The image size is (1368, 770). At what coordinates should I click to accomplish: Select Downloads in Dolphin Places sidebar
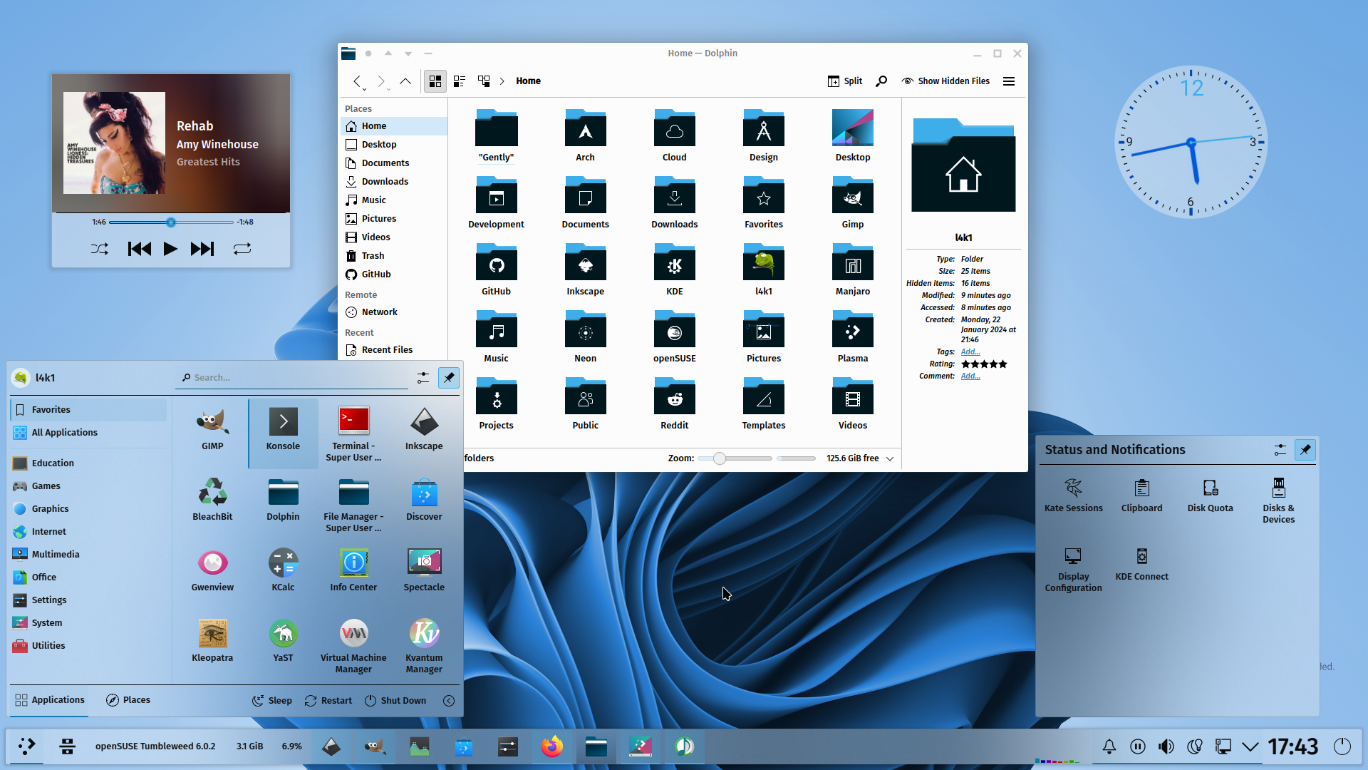tap(394, 182)
